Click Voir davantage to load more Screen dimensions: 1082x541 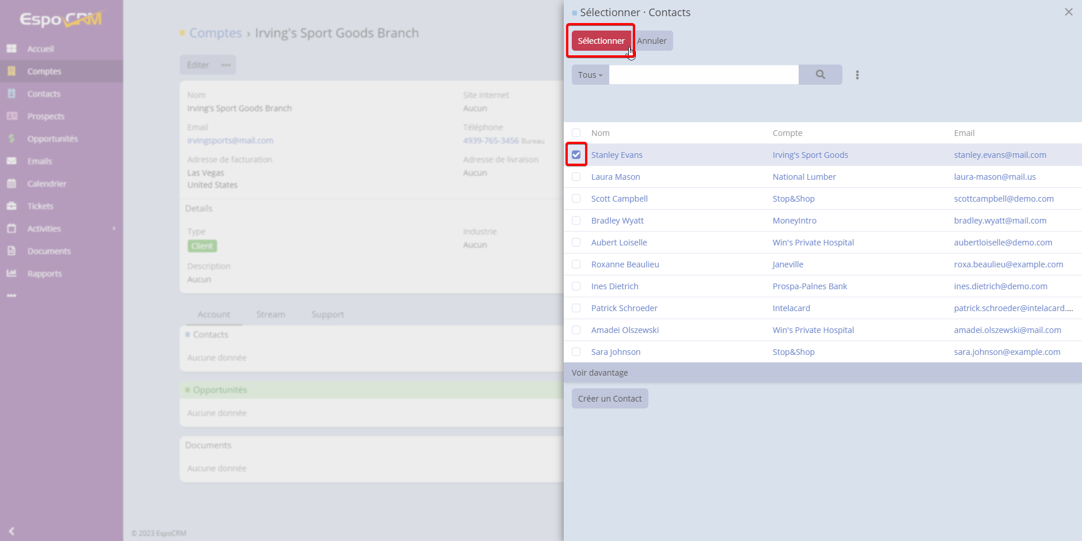pyautogui.click(x=599, y=373)
